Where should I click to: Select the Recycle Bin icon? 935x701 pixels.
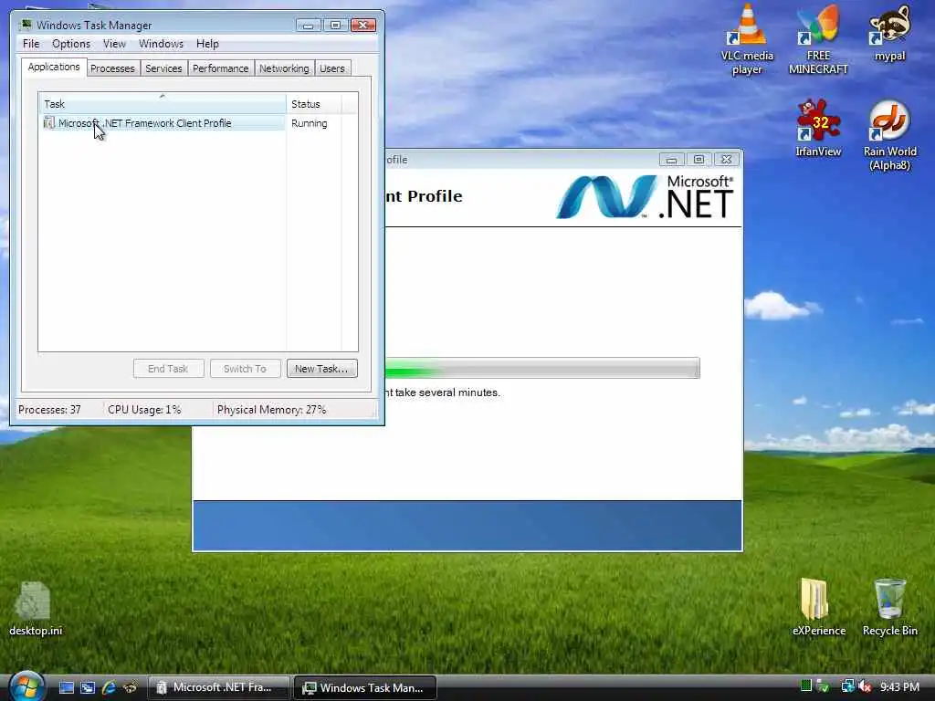pyautogui.click(x=889, y=607)
